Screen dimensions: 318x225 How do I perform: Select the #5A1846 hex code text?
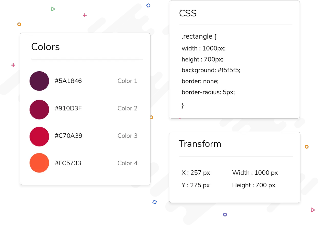click(68, 81)
